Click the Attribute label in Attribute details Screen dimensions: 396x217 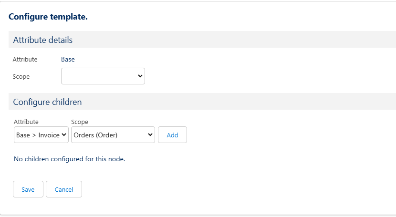25,60
